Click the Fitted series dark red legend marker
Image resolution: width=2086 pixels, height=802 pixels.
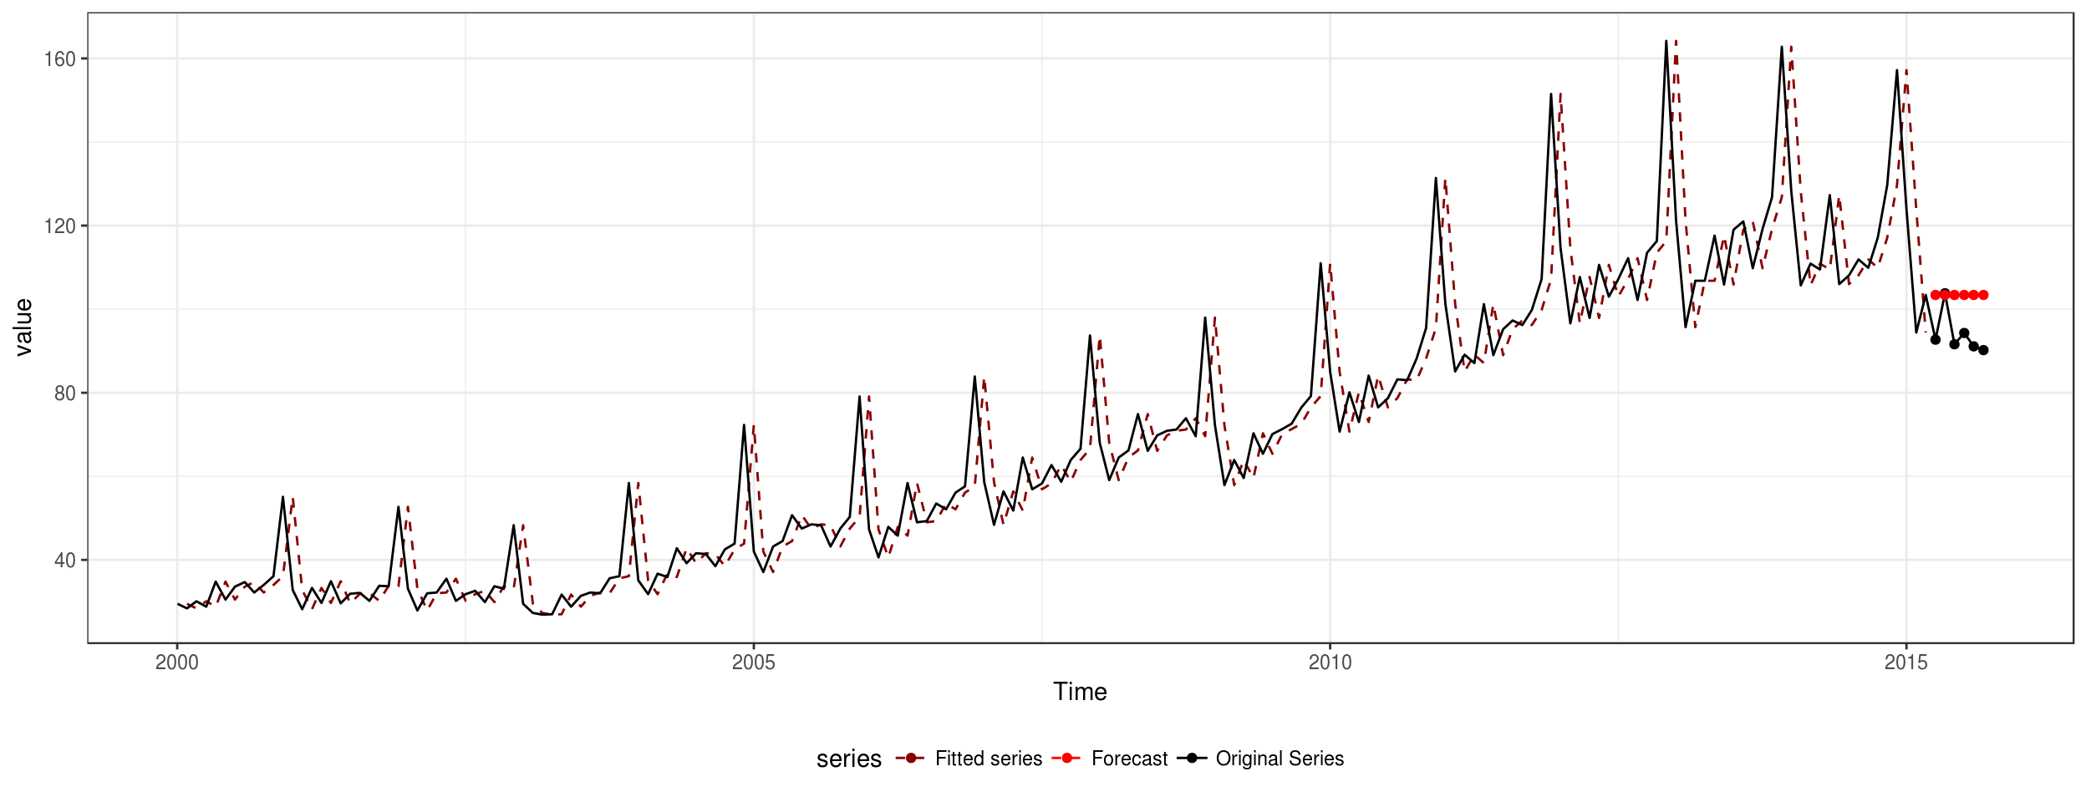910,759
